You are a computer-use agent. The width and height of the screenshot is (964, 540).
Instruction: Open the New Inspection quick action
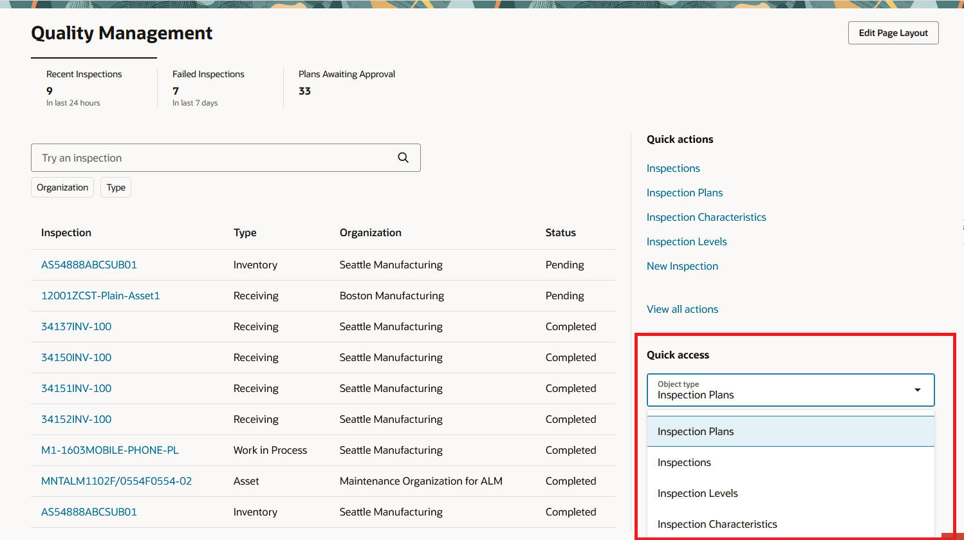pyautogui.click(x=682, y=266)
